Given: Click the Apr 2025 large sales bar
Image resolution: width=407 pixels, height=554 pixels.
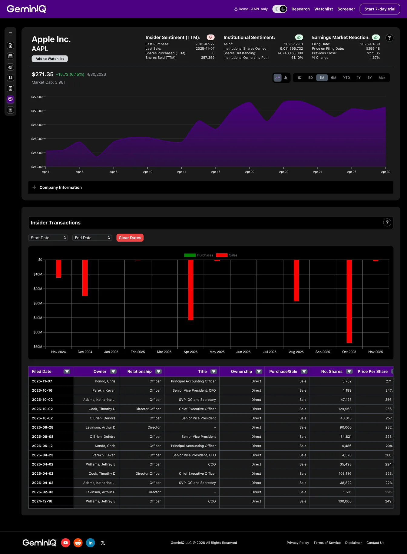Looking at the screenshot, I should (x=190, y=290).
